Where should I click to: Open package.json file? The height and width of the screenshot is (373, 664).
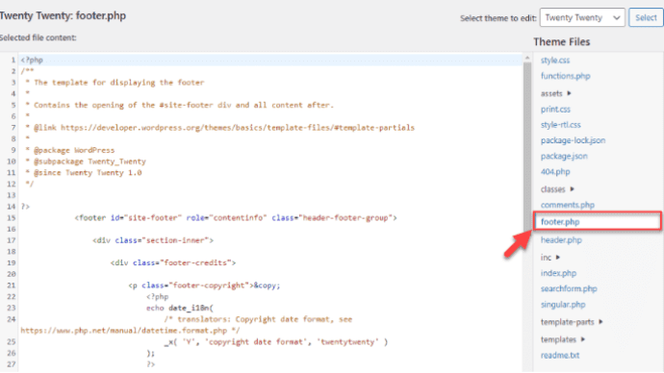564,156
